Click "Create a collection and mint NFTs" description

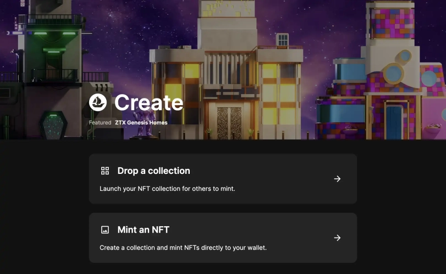point(183,248)
